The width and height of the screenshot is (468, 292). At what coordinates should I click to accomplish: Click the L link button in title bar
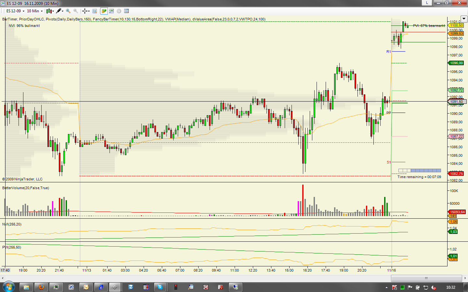(427, 3)
